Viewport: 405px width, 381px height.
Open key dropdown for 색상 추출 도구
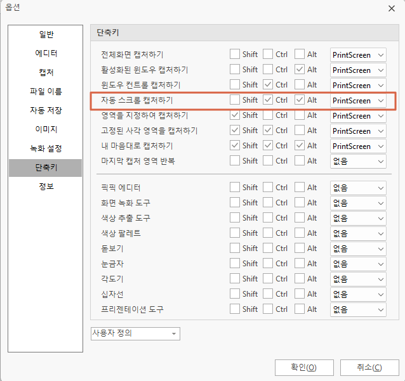358,219
